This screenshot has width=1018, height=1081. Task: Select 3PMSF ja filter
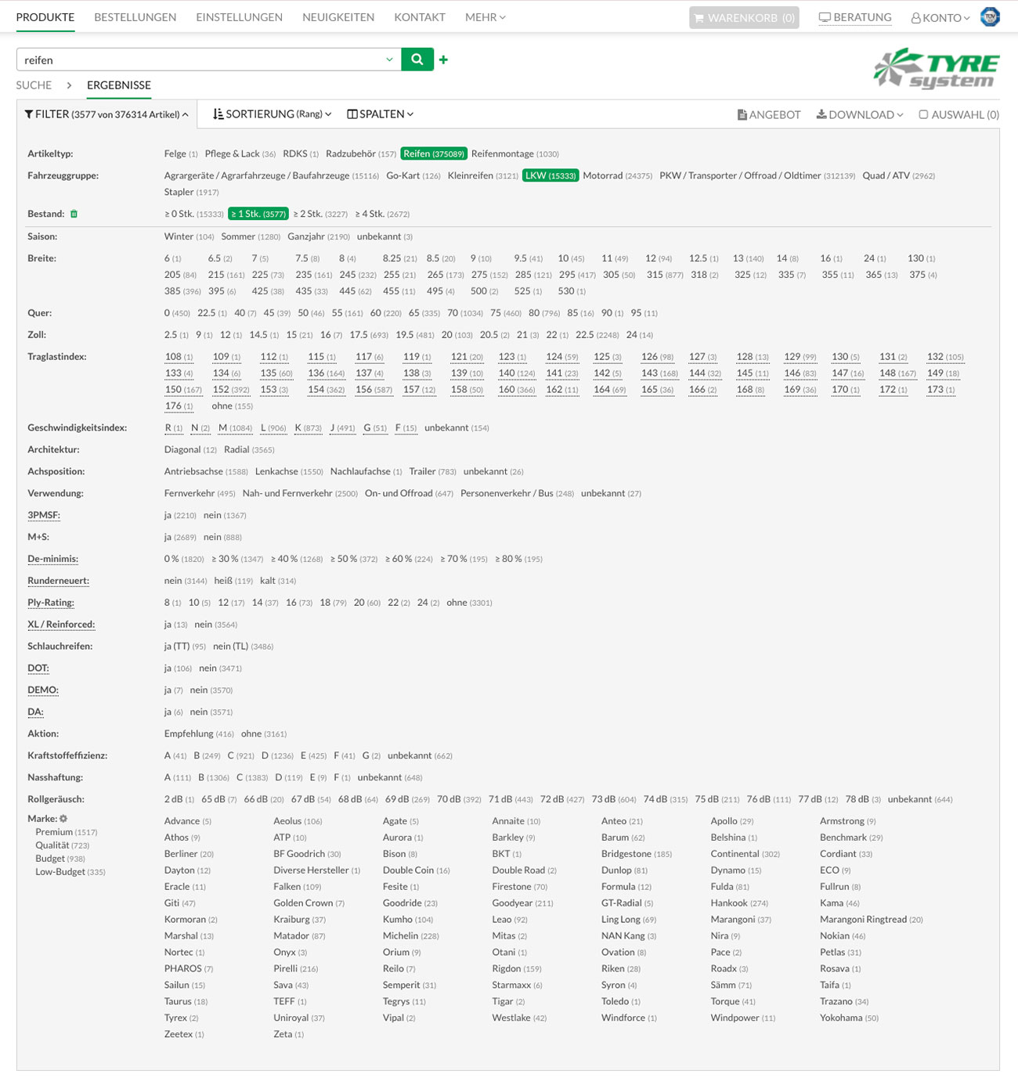tap(180, 515)
